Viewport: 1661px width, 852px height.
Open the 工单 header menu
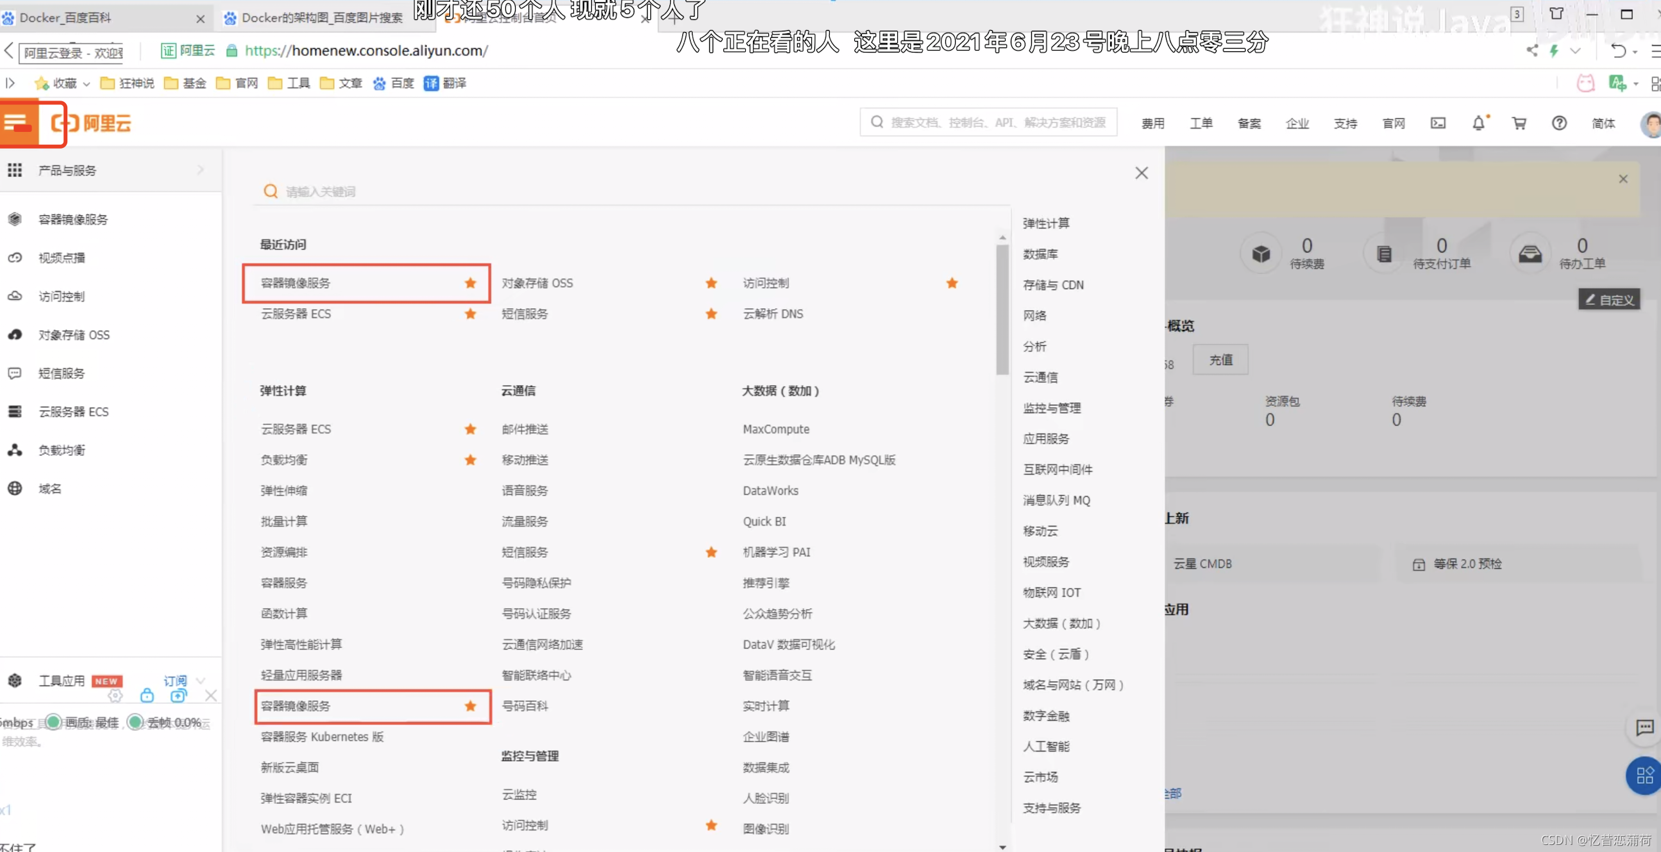click(x=1201, y=124)
